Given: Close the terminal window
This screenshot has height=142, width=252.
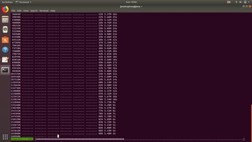Looking at the screenshot, I should 250,6.
